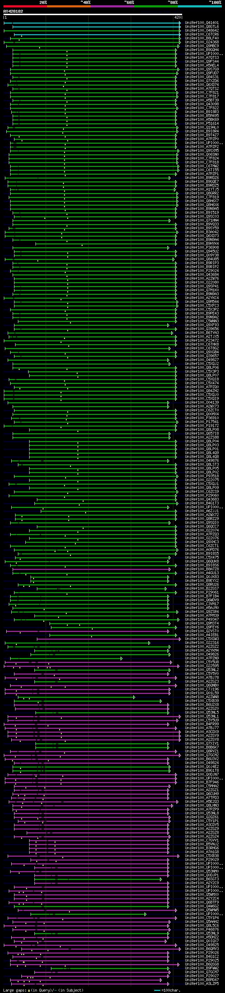Click the UniRef100_Q6QUK8 label
This screenshot has height=993, width=225.
tap(202, 561)
